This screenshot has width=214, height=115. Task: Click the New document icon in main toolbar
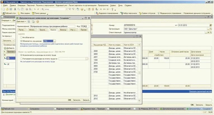click(x=4, y=9)
